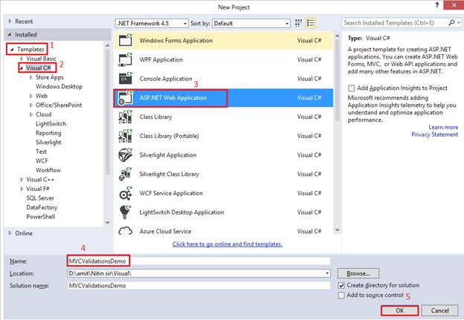Select the Console Application template icon

(126, 79)
